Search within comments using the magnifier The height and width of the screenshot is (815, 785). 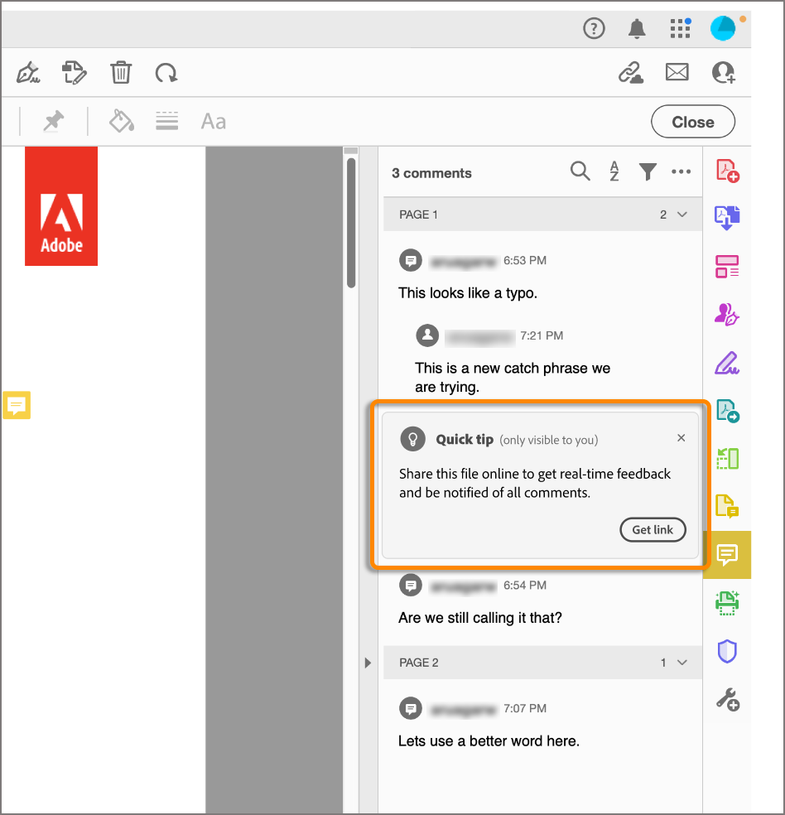point(580,171)
